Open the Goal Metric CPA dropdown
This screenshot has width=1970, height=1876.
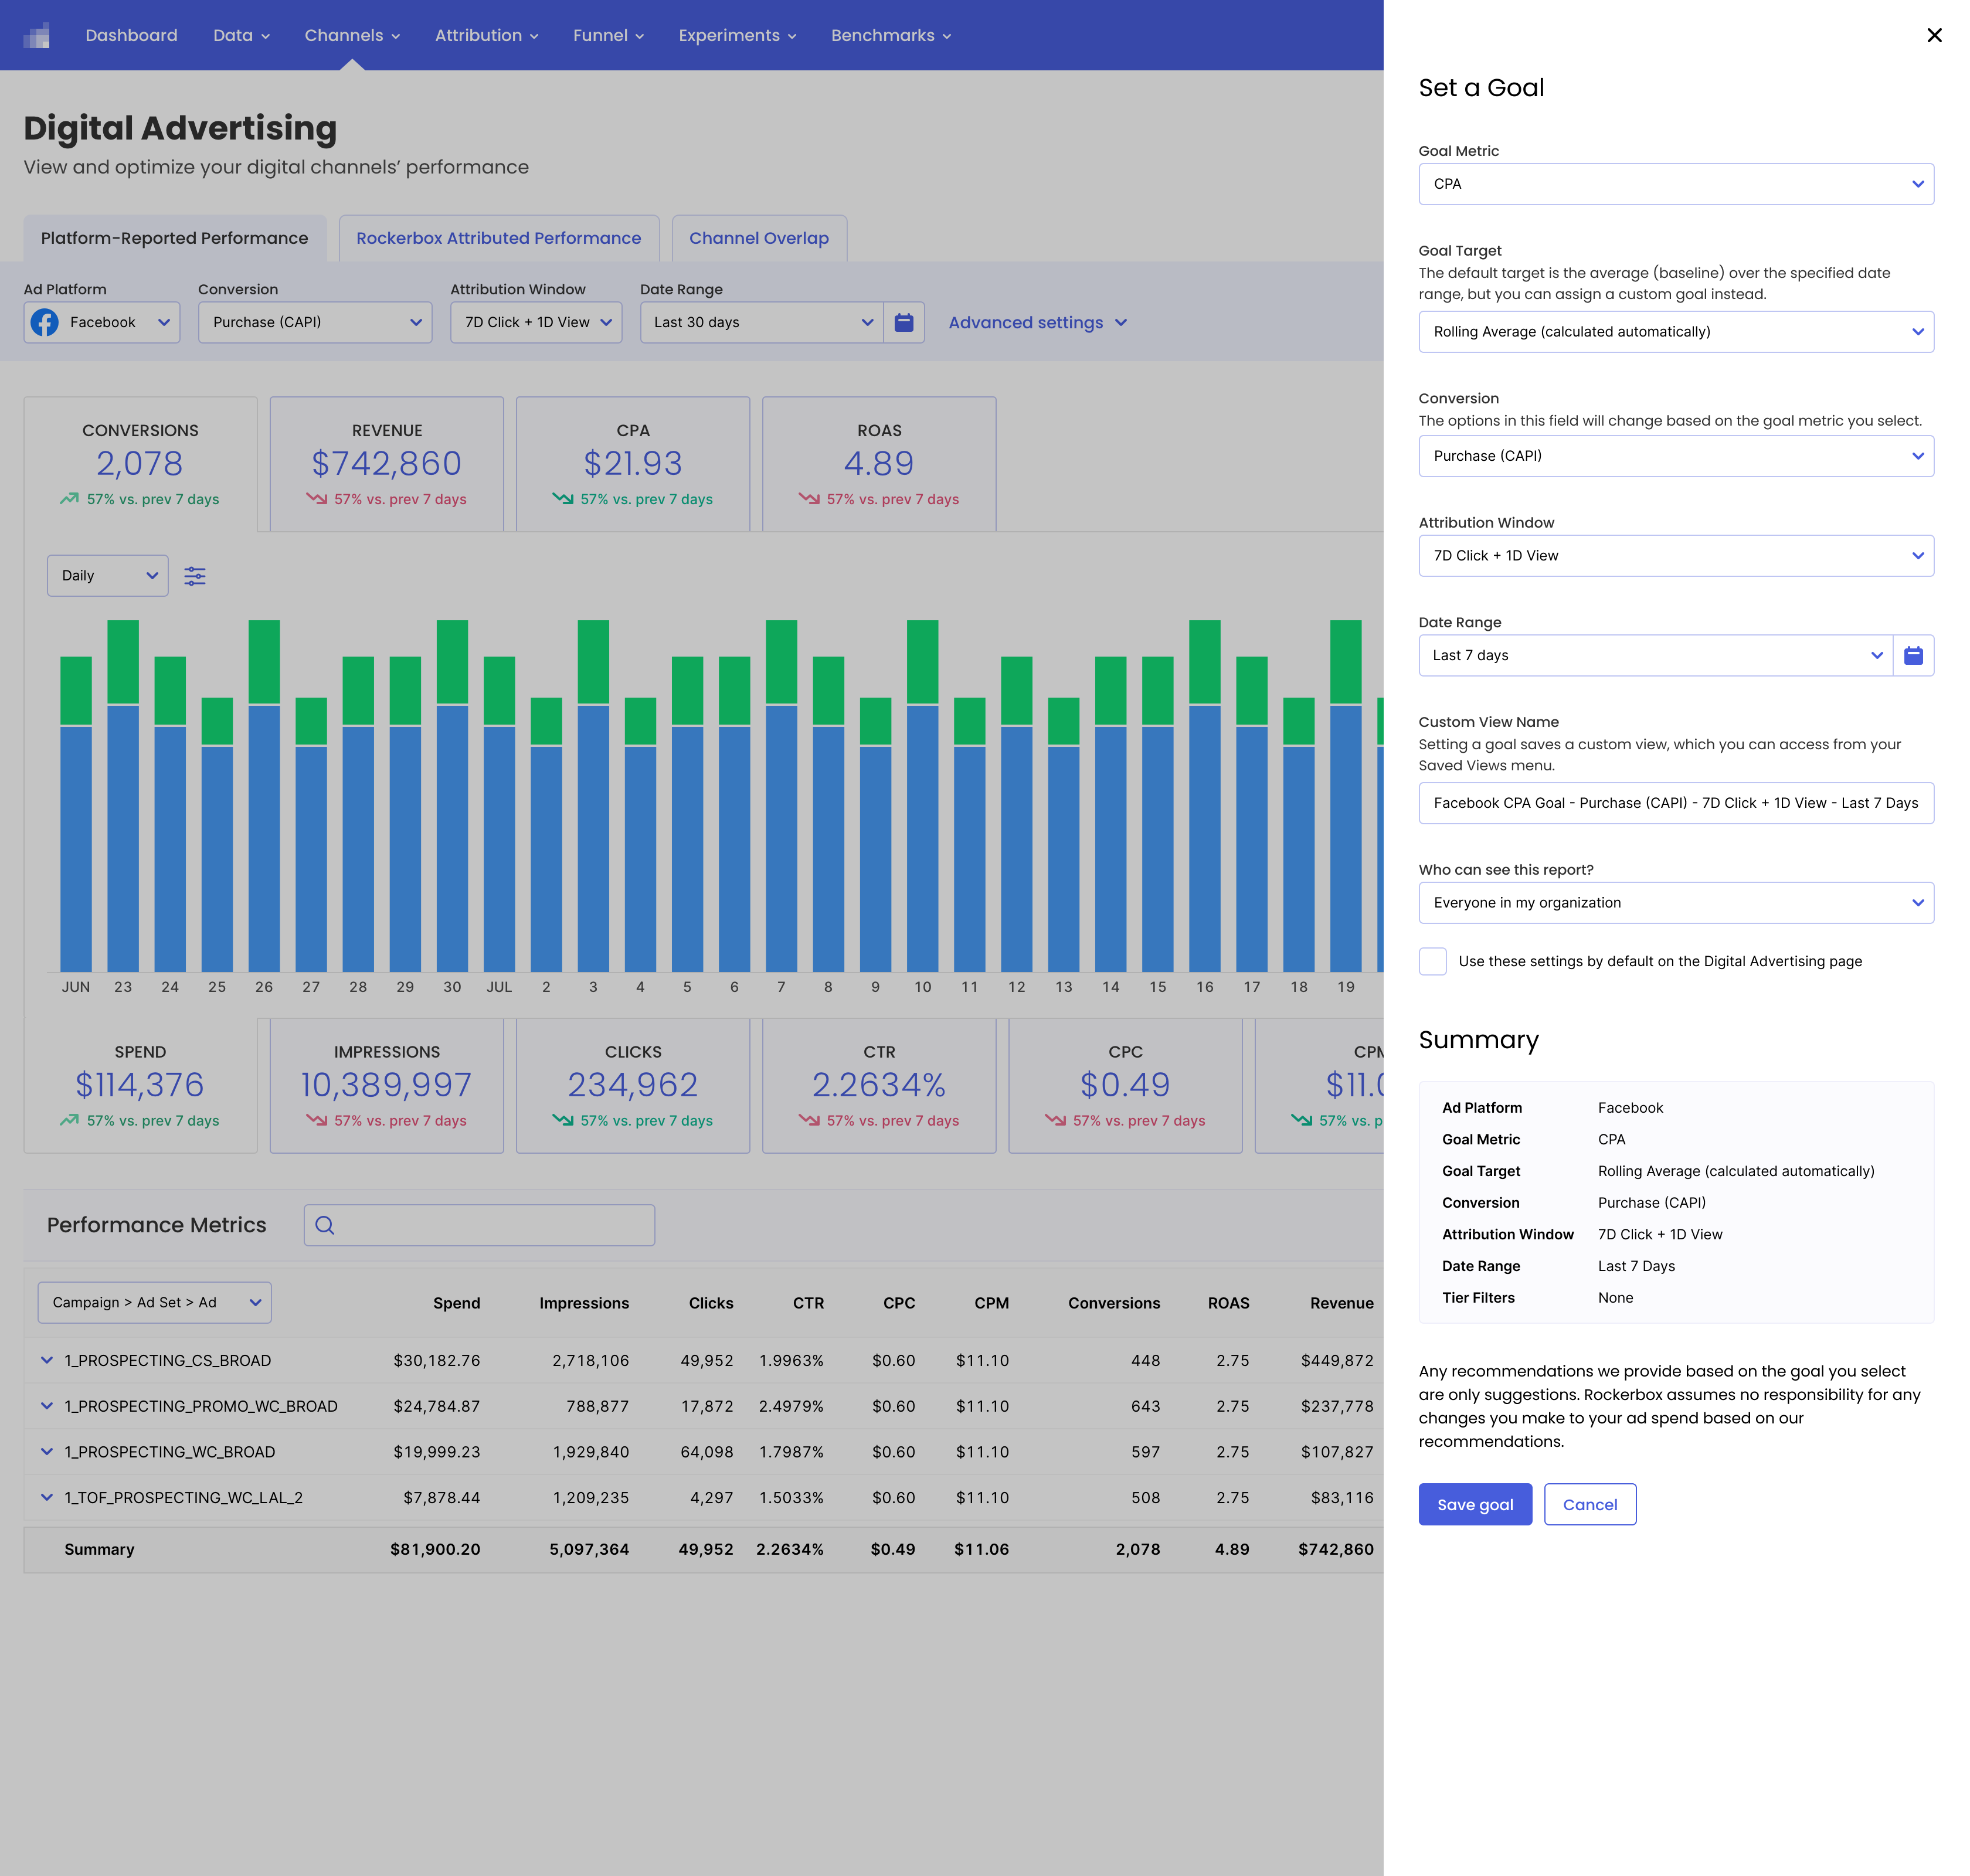[1675, 184]
